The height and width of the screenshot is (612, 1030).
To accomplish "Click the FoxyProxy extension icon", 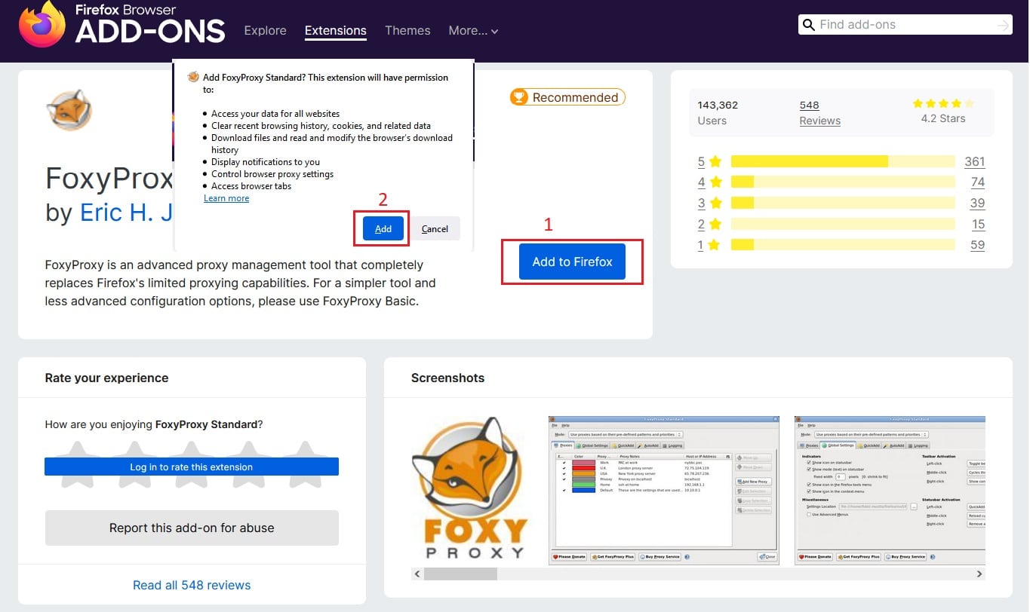I will click(x=69, y=111).
